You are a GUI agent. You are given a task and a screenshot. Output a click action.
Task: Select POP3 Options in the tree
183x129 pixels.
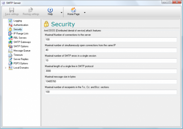pos(21,64)
